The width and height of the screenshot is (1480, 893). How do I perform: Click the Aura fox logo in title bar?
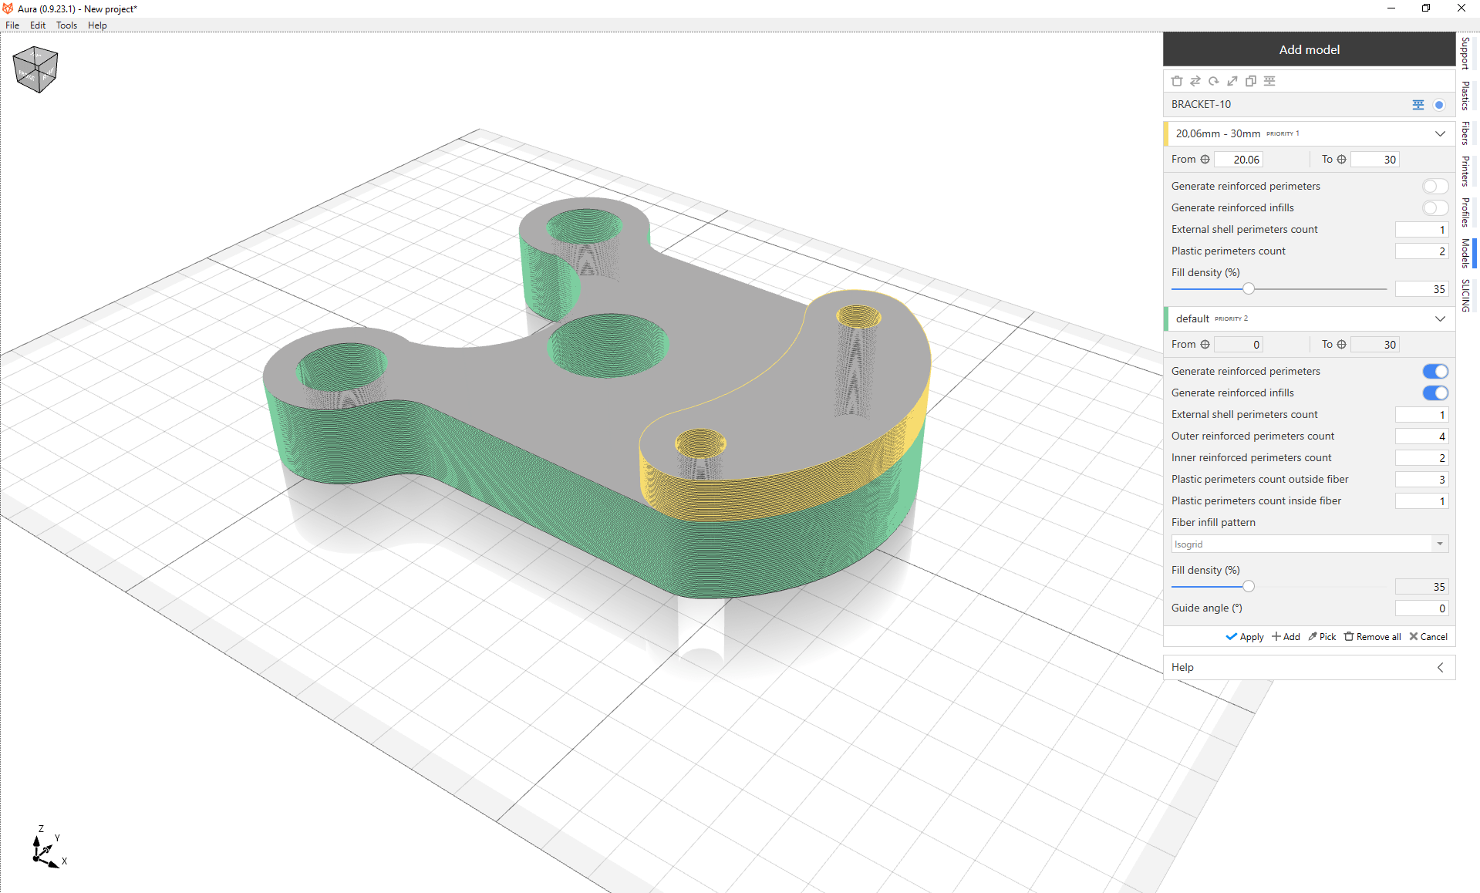coord(8,8)
